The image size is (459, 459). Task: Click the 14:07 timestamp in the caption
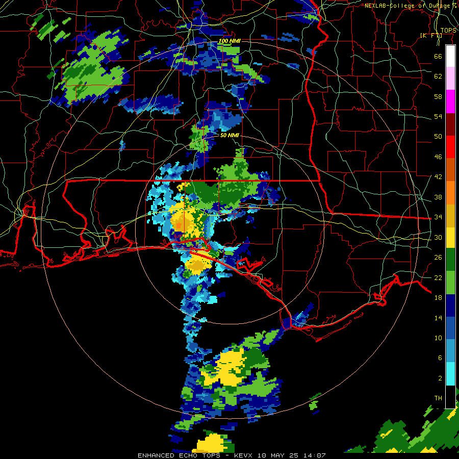click(314, 455)
